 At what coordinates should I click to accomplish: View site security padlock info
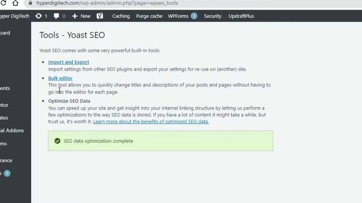pyautogui.click(x=30, y=3)
